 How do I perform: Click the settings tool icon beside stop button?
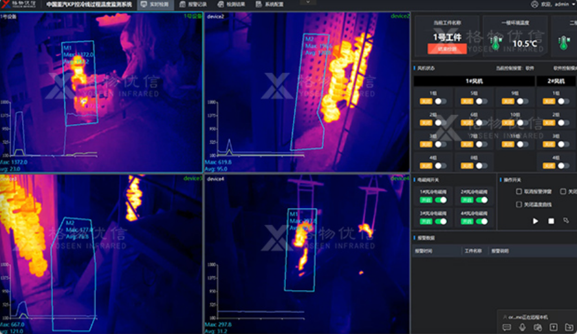(x=567, y=221)
